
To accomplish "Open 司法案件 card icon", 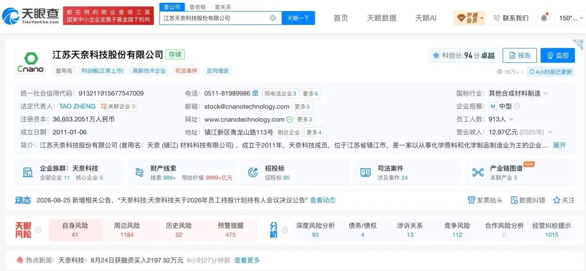I will point(366,172).
